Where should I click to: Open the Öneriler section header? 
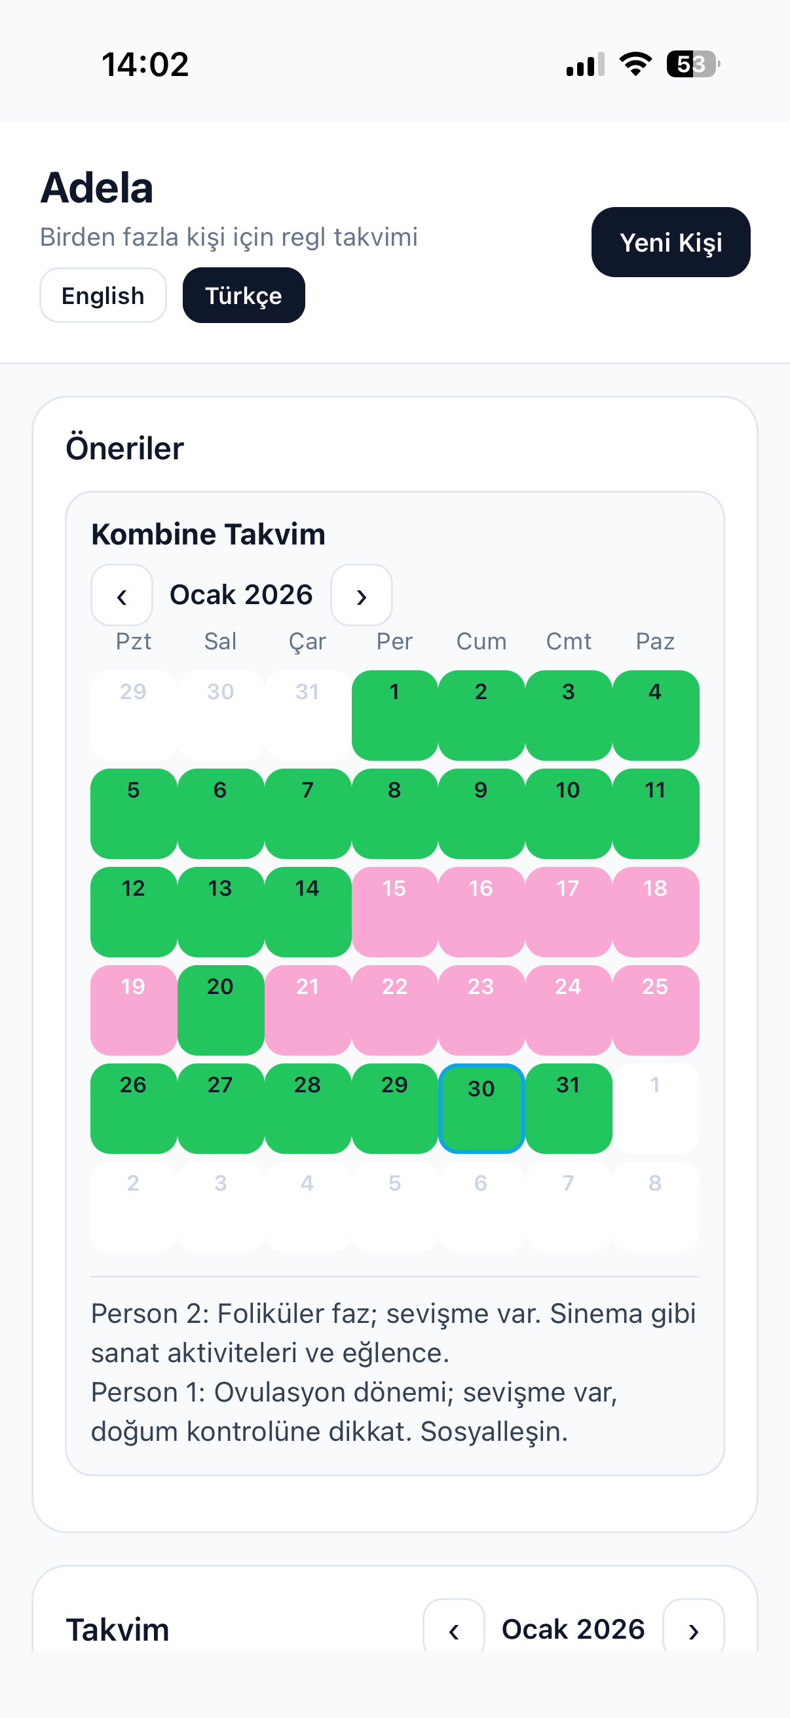pyautogui.click(x=124, y=448)
